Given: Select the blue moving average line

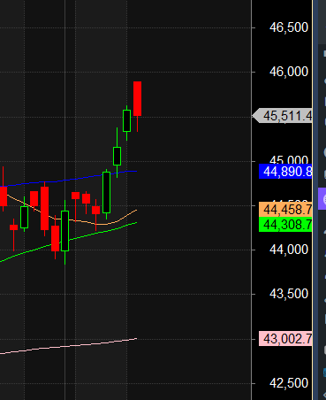Looking at the screenshot, I should point(68,180).
